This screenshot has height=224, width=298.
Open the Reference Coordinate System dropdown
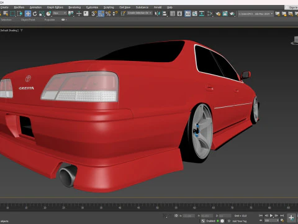click(60, 13)
